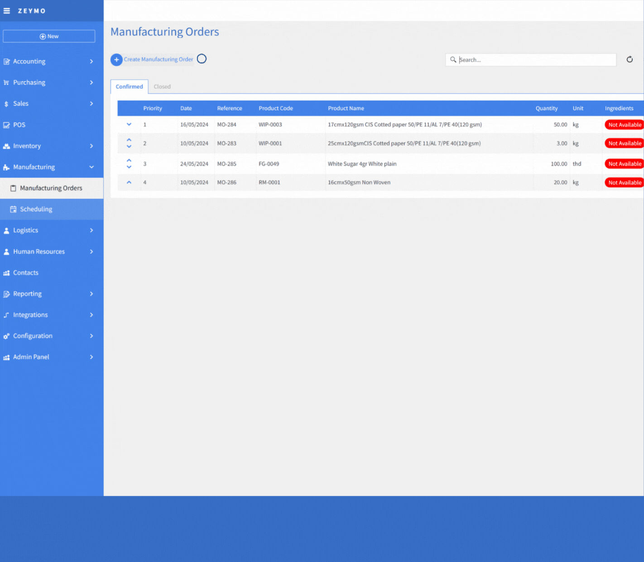Click Not Available badge for MO-286
Viewport: 644px width, 562px height.
[625, 183]
